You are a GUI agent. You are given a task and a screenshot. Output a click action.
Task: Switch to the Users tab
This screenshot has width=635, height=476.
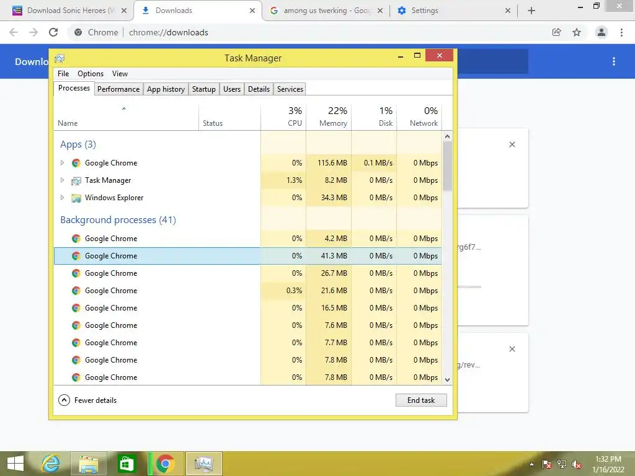pos(232,89)
